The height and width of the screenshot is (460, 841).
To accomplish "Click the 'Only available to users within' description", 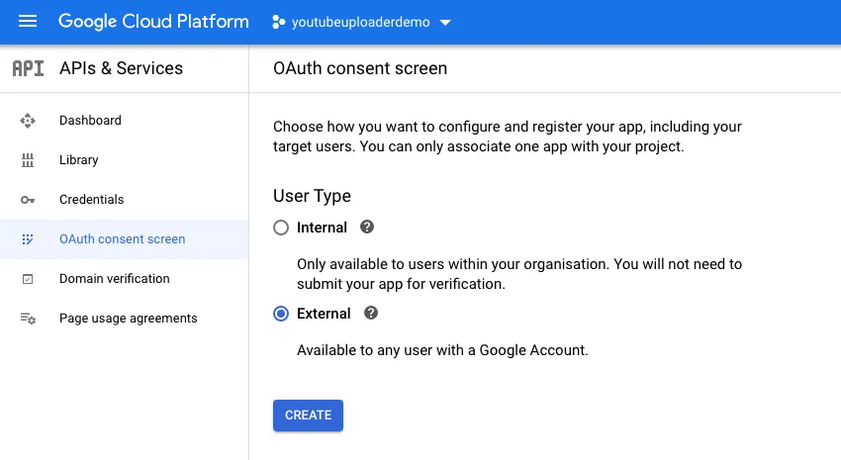I will [519, 274].
